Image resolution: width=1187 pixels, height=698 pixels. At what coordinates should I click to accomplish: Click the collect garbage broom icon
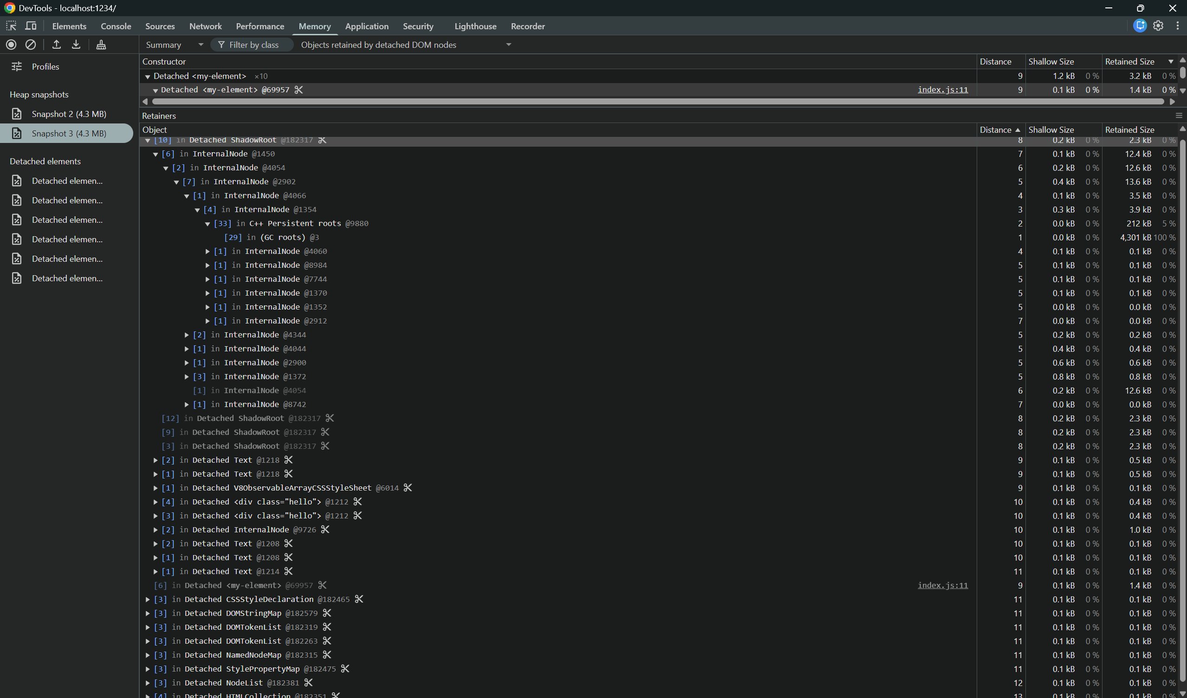pyautogui.click(x=101, y=45)
